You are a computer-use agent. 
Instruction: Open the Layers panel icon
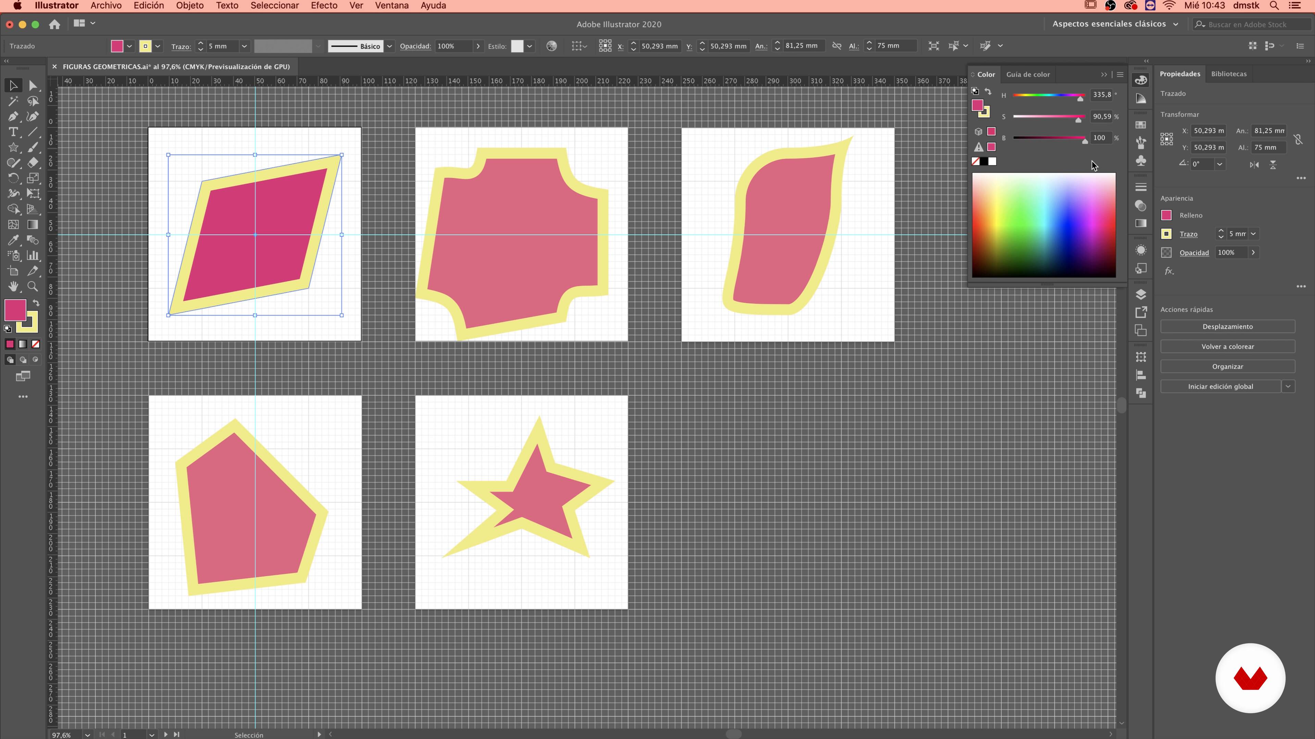coord(1141,294)
